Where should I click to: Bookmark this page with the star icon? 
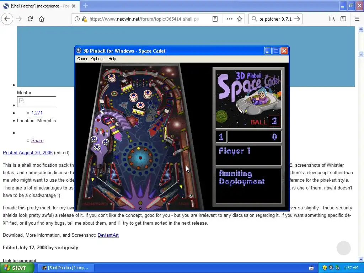(240, 19)
